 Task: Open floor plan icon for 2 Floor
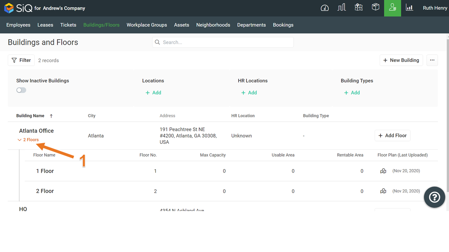click(x=383, y=191)
